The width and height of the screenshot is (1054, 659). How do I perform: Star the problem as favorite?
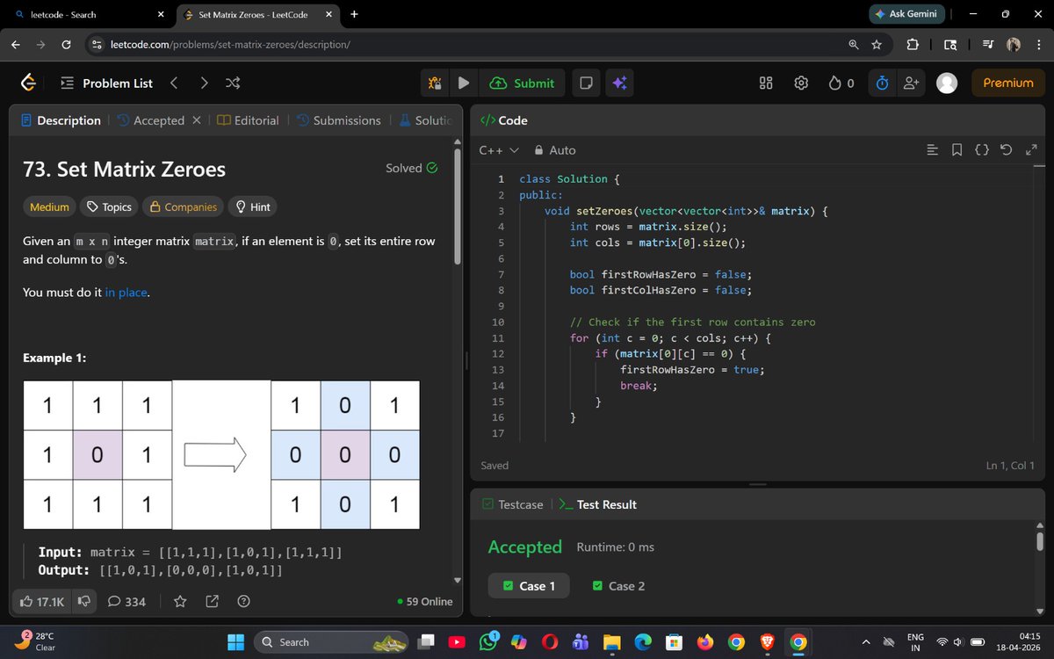179,601
